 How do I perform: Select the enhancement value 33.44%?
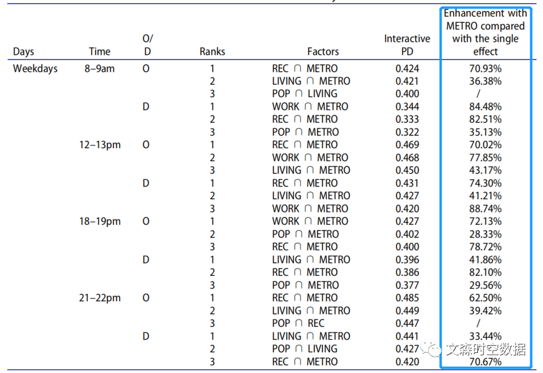pos(485,337)
